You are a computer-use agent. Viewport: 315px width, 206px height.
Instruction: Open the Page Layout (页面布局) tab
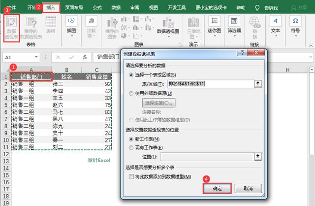pos(74,8)
